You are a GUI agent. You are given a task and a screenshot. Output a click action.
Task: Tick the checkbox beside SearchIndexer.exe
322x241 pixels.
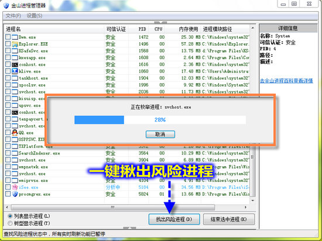8,153
